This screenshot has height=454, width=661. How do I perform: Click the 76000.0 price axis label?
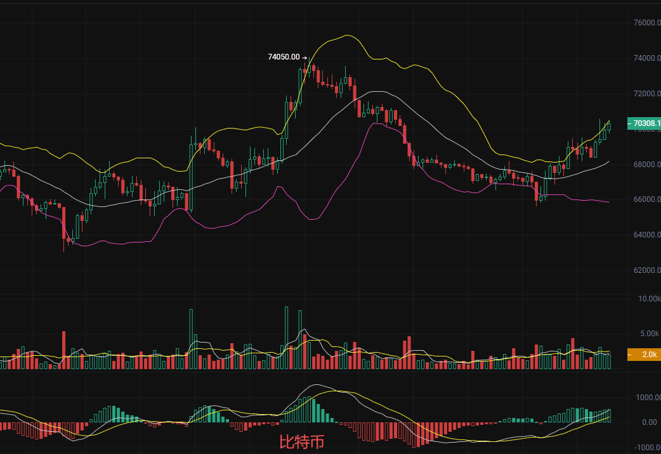[x=643, y=23]
